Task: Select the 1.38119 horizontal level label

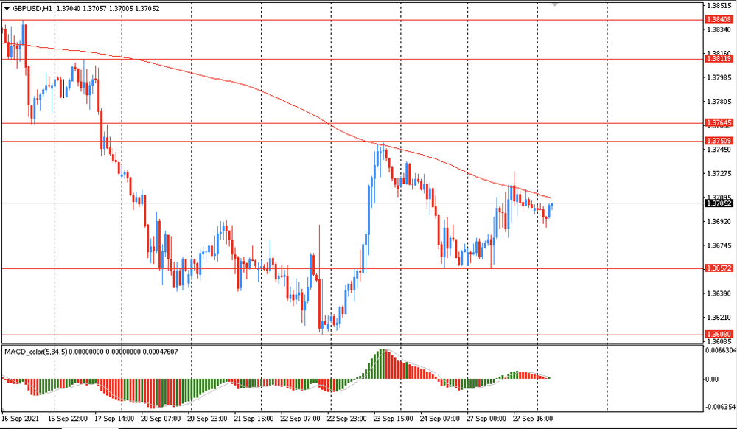Action: tap(719, 59)
